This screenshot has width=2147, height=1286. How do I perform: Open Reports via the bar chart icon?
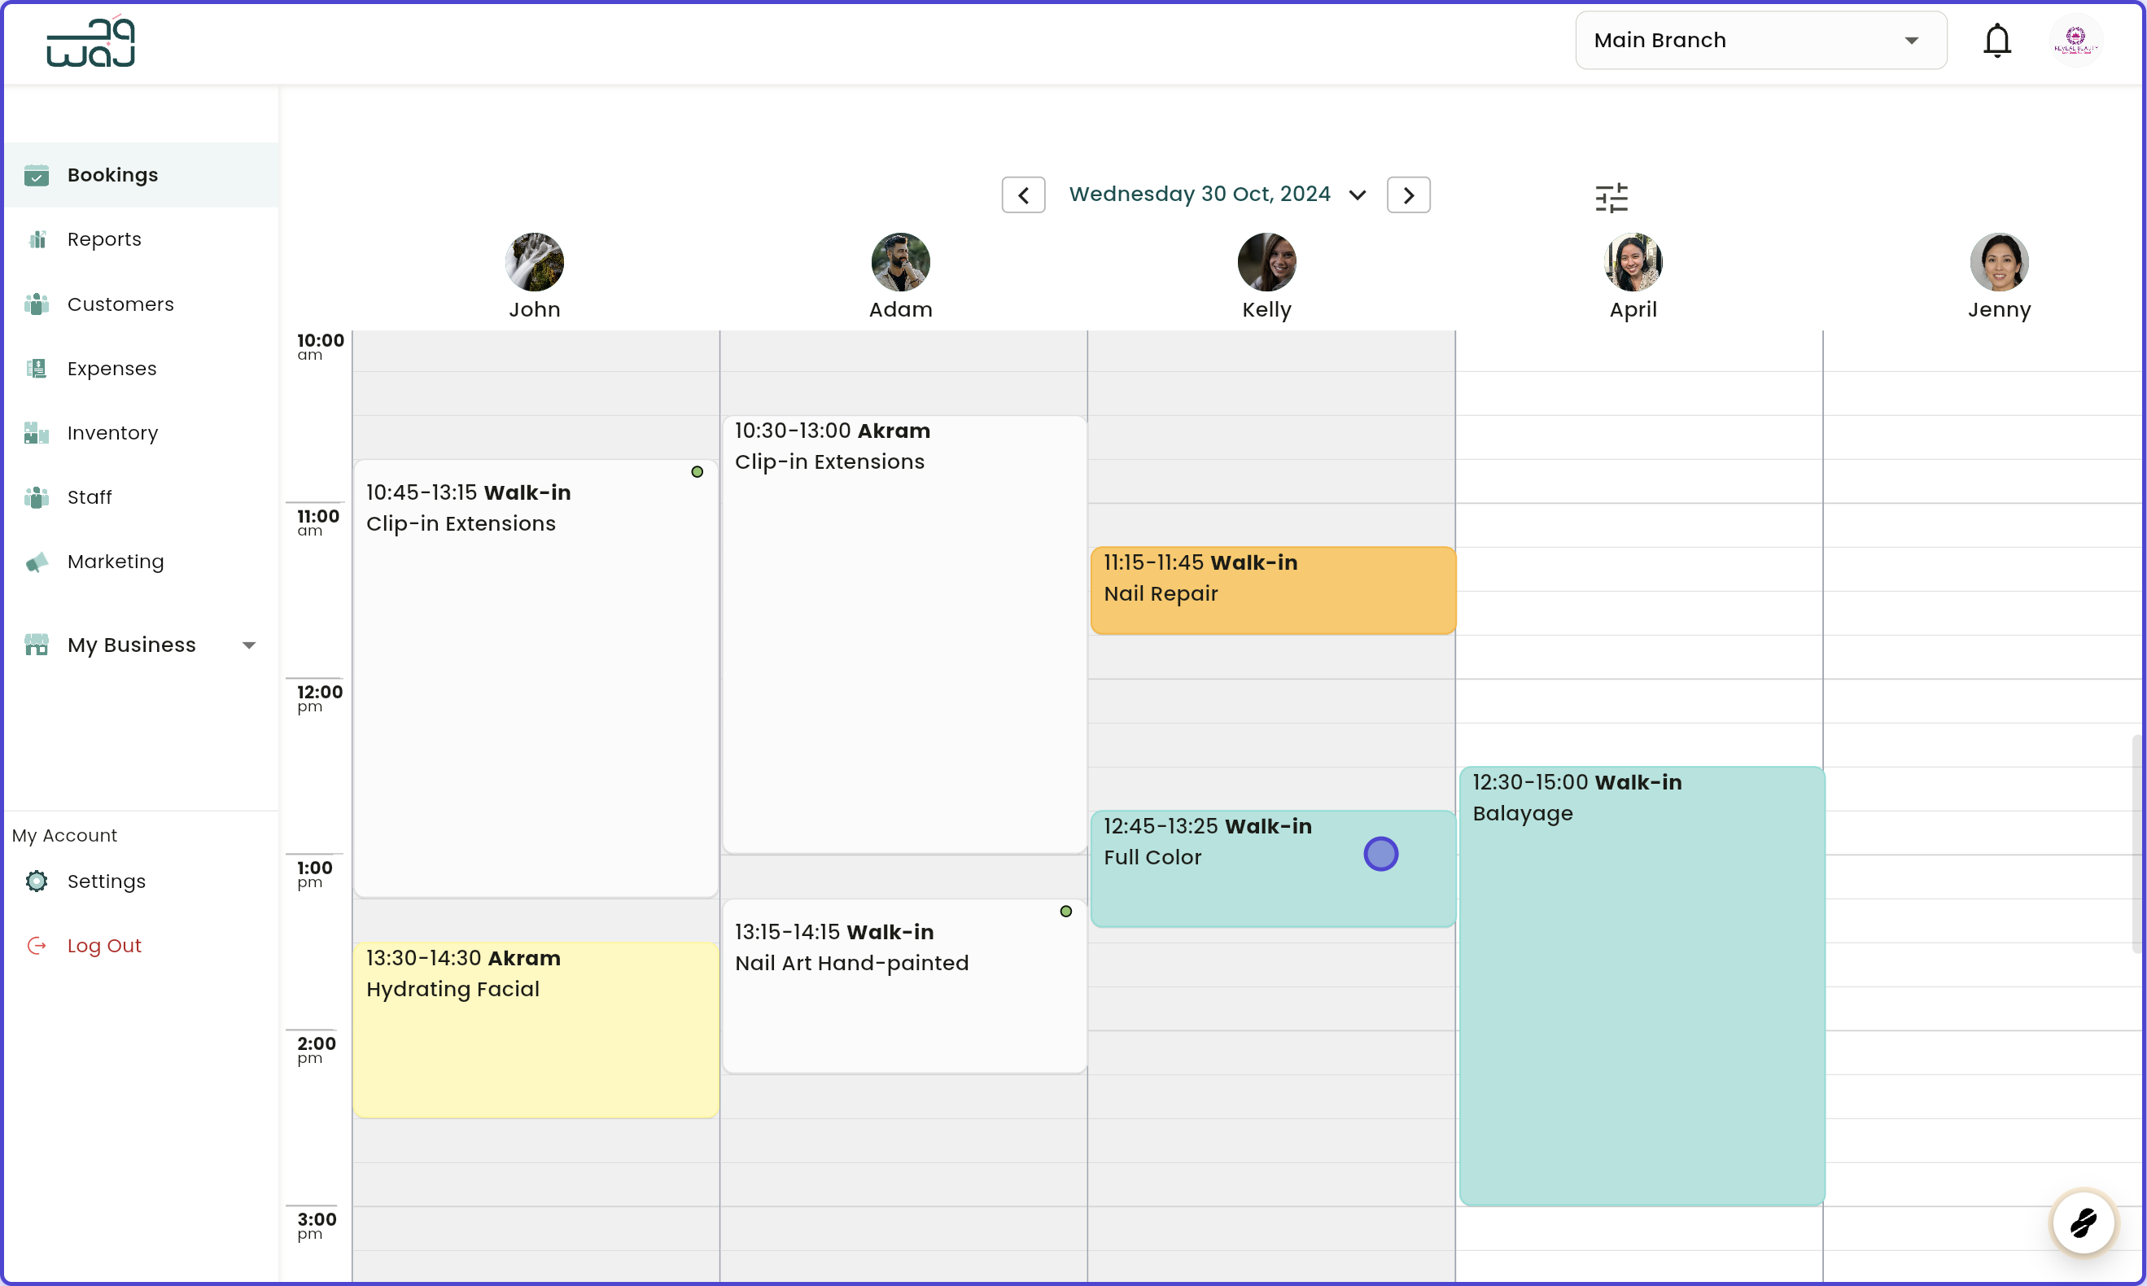[x=37, y=239]
